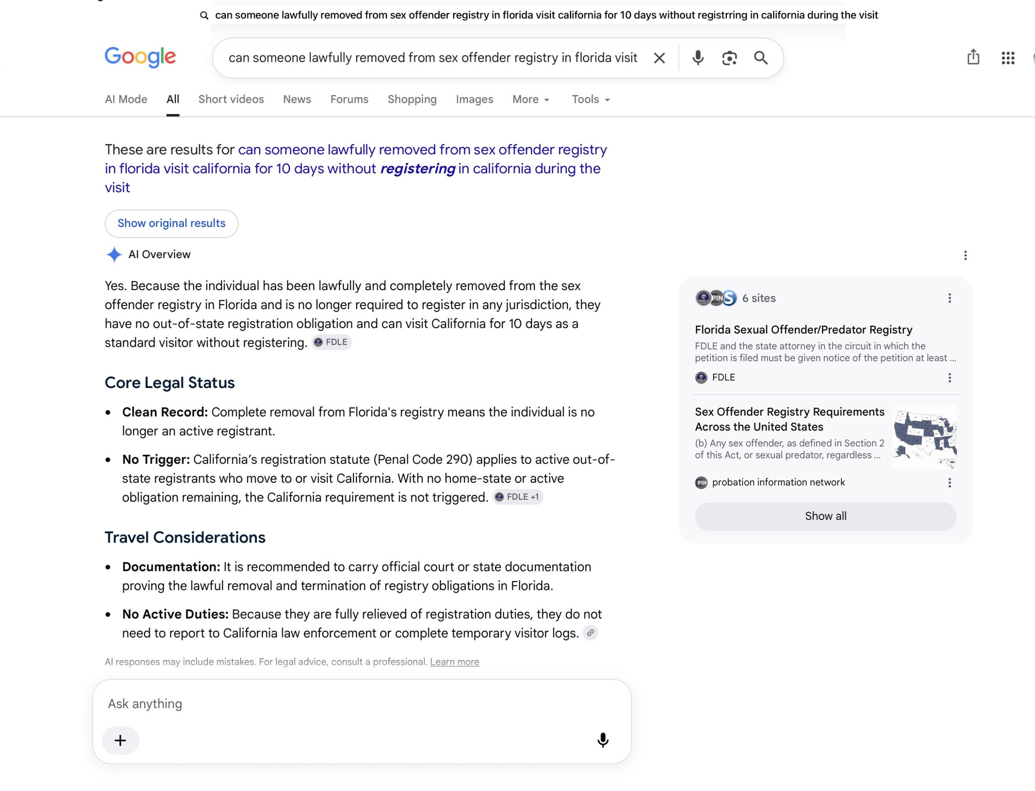Open AI Overview options menu
The image size is (1035, 791).
click(965, 255)
